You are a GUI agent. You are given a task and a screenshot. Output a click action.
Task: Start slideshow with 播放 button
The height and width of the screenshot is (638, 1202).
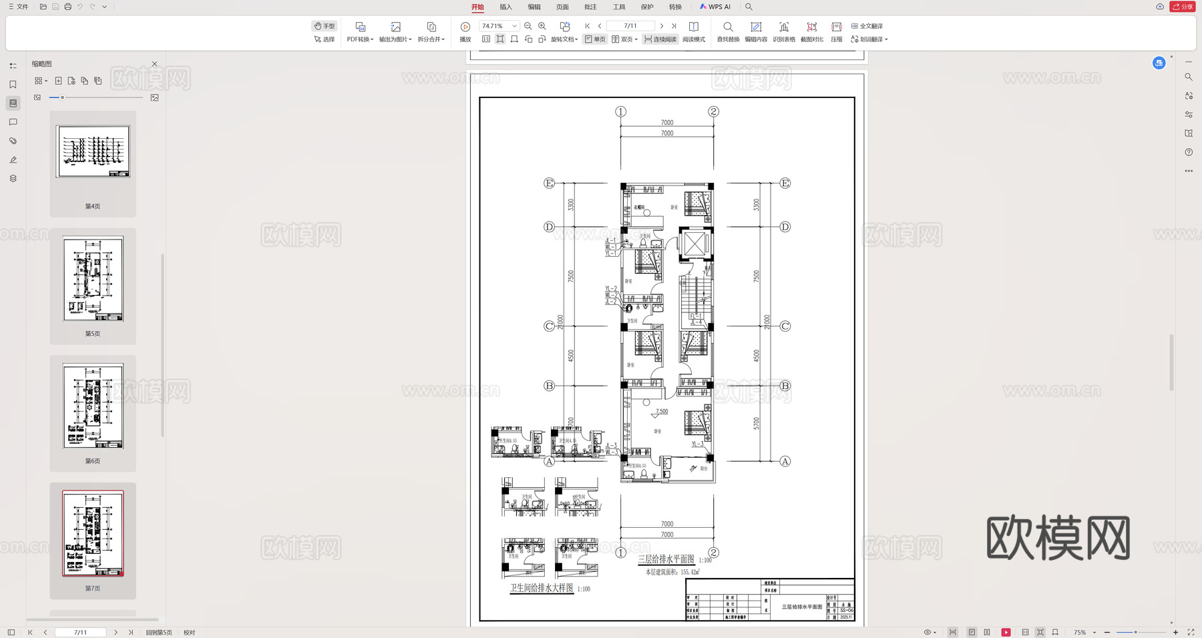(465, 32)
